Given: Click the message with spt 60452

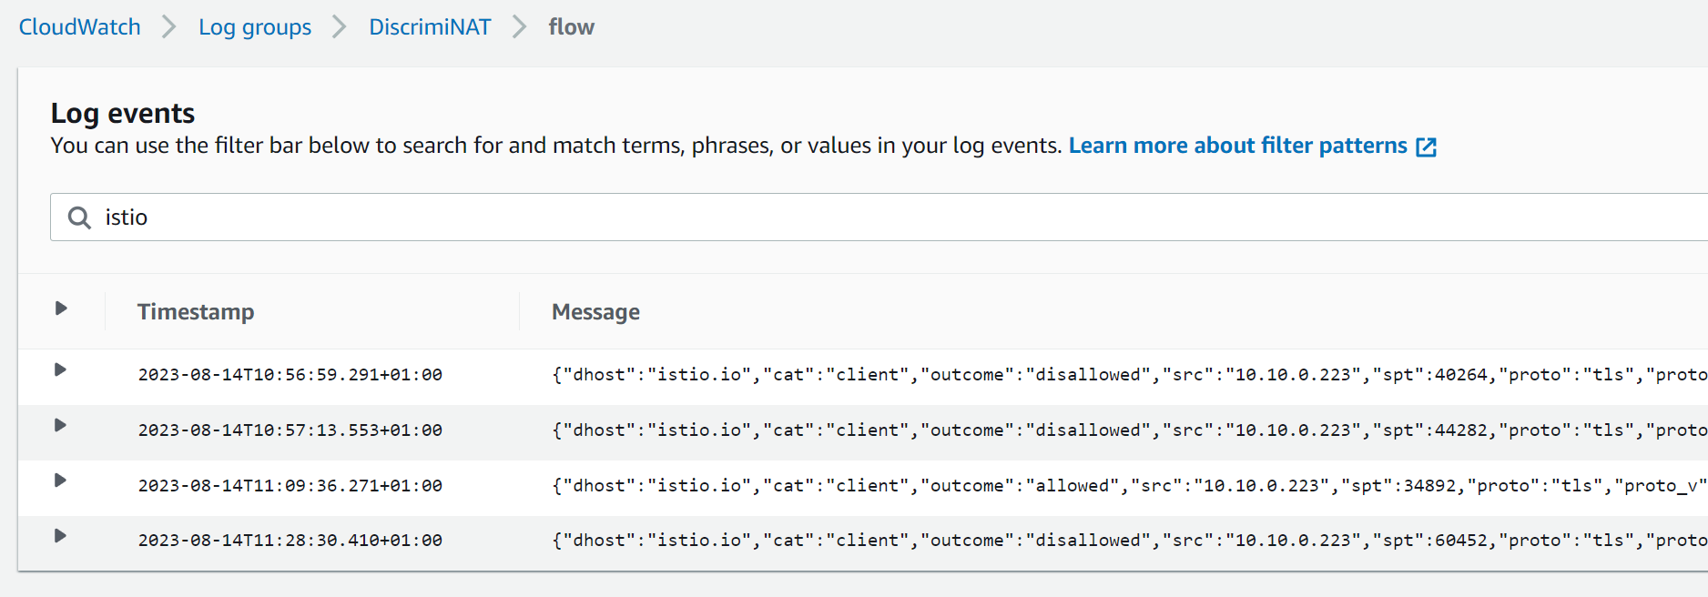Looking at the screenshot, I should [1129, 541].
